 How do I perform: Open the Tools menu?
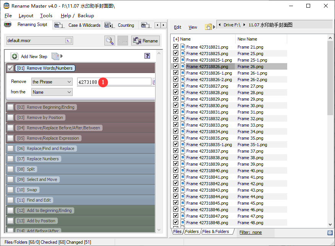(x=46, y=16)
